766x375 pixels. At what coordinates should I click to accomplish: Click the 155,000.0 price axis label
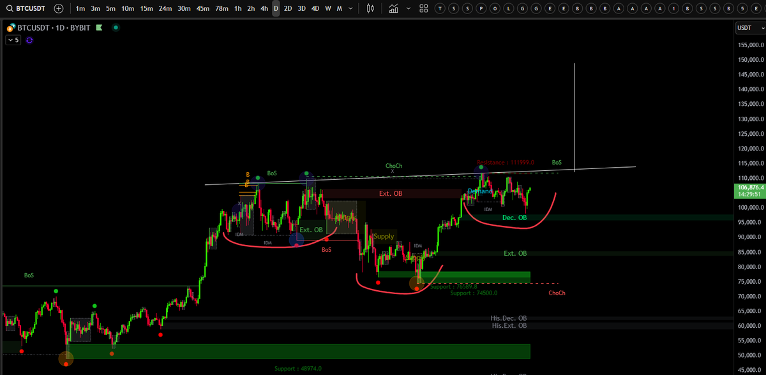(x=751, y=45)
